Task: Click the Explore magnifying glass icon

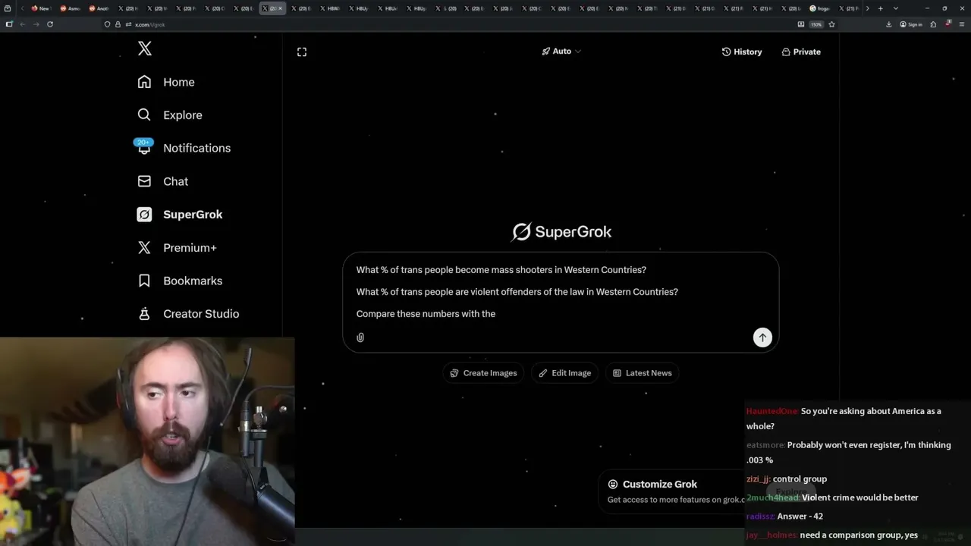Action: click(144, 115)
